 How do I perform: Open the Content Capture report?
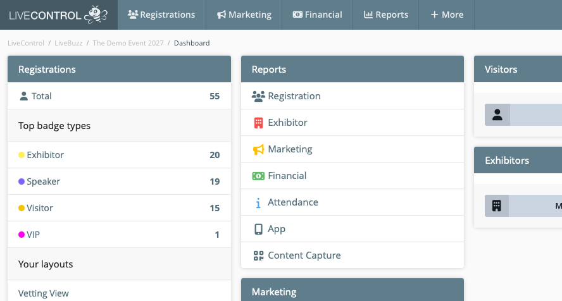(353, 255)
